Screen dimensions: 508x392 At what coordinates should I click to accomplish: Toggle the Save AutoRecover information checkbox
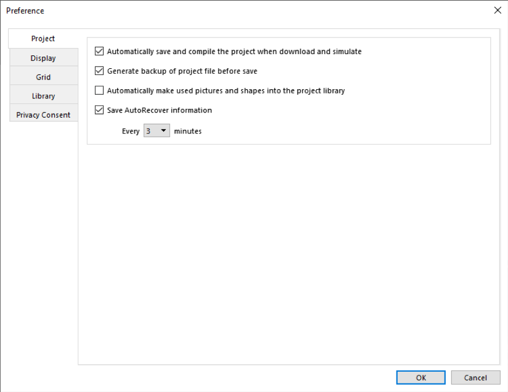tap(99, 111)
